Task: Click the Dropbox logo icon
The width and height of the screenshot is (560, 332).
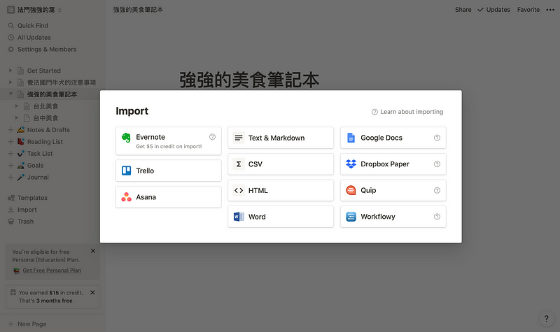Action: (351, 164)
